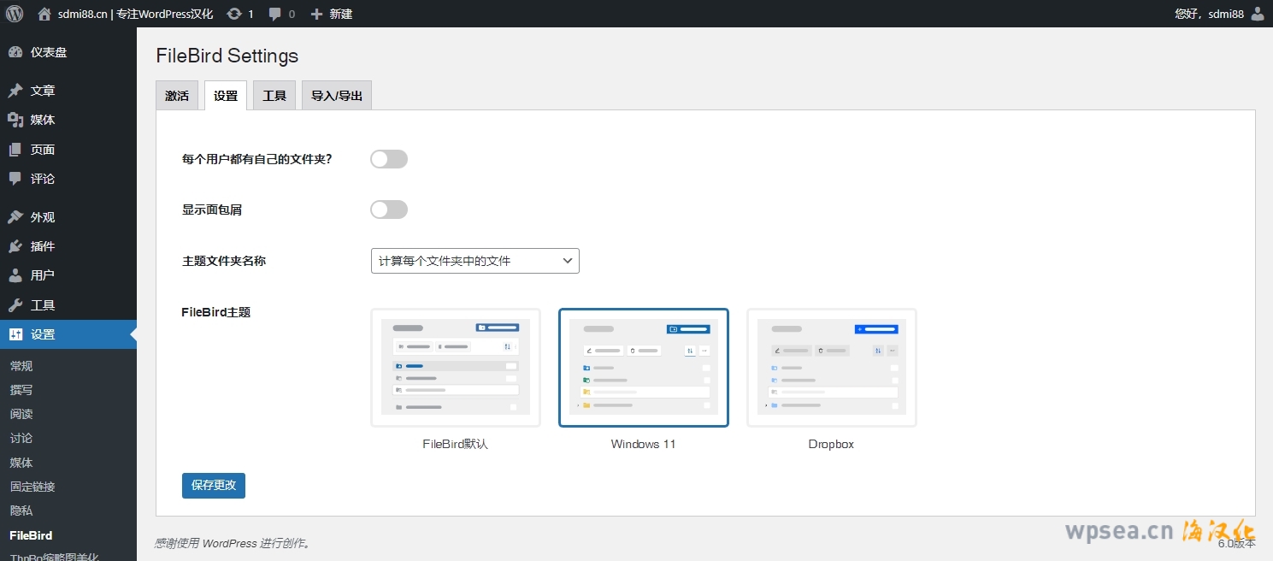Expand the 主题文件夹名称 dropdown
This screenshot has width=1273, height=561.
474,261
